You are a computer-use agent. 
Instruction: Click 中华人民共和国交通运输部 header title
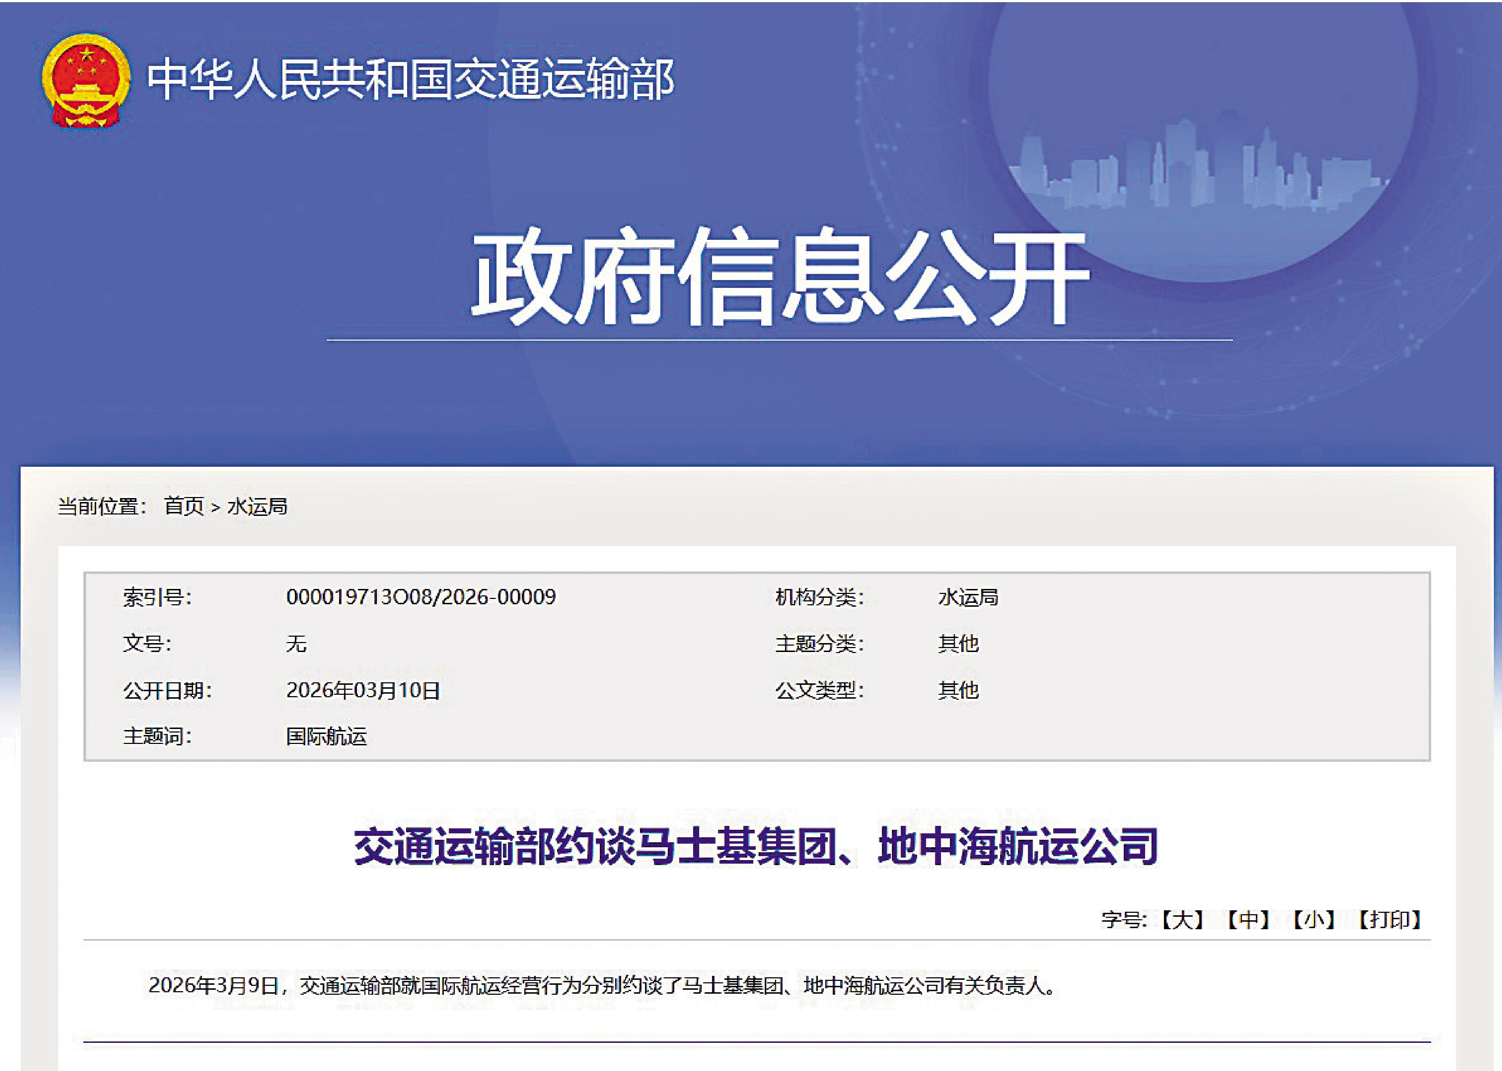tap(410, 80)
